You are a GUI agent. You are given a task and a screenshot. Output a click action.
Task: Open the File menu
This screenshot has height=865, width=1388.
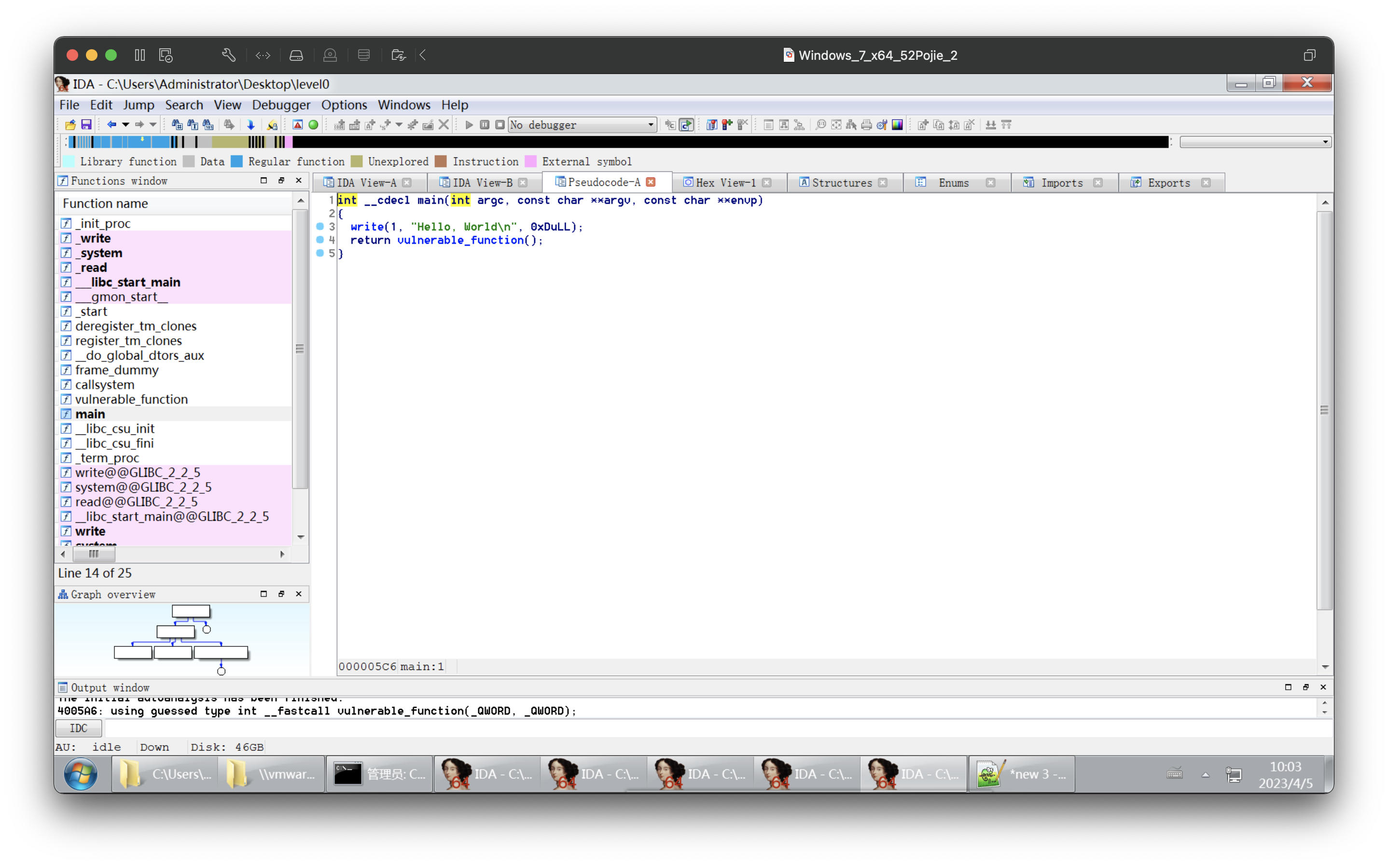(69, 105)
